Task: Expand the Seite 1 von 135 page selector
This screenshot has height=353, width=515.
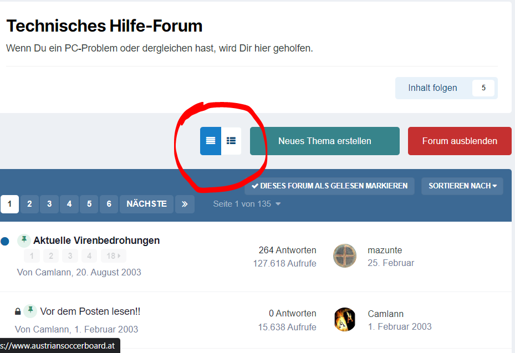Action: 247,204
